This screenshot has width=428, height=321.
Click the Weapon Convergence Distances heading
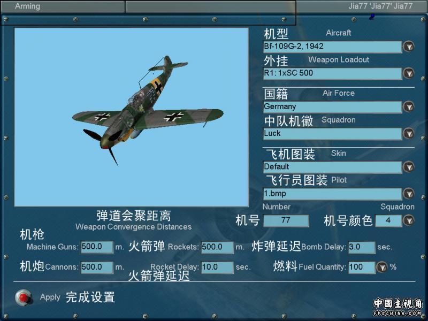pos(133,227)
